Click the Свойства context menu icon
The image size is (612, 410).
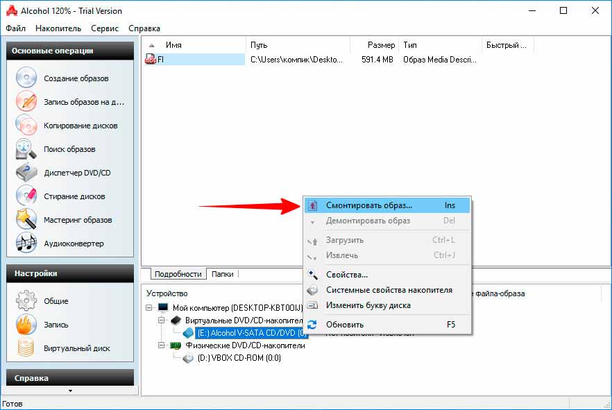[x=313, y=275]
